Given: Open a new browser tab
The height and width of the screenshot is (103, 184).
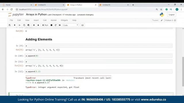Looking at the screenshot, I should point(133,5).
